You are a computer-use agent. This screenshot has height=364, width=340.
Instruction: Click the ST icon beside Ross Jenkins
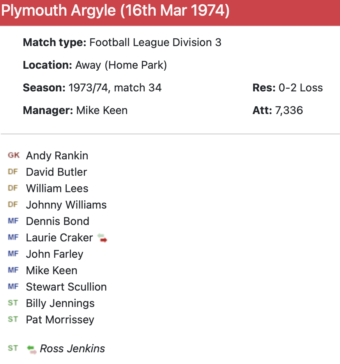[13, 348]
